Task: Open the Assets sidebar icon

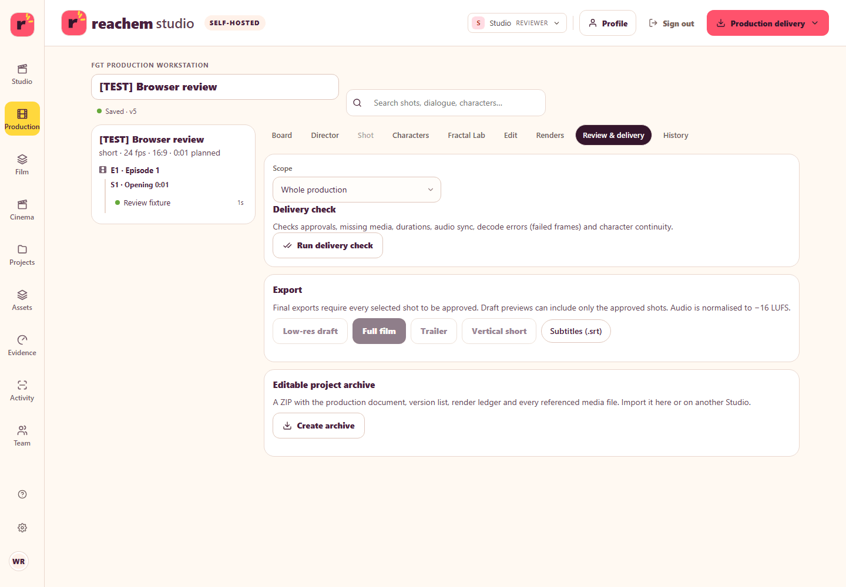Action: (22, 300)
